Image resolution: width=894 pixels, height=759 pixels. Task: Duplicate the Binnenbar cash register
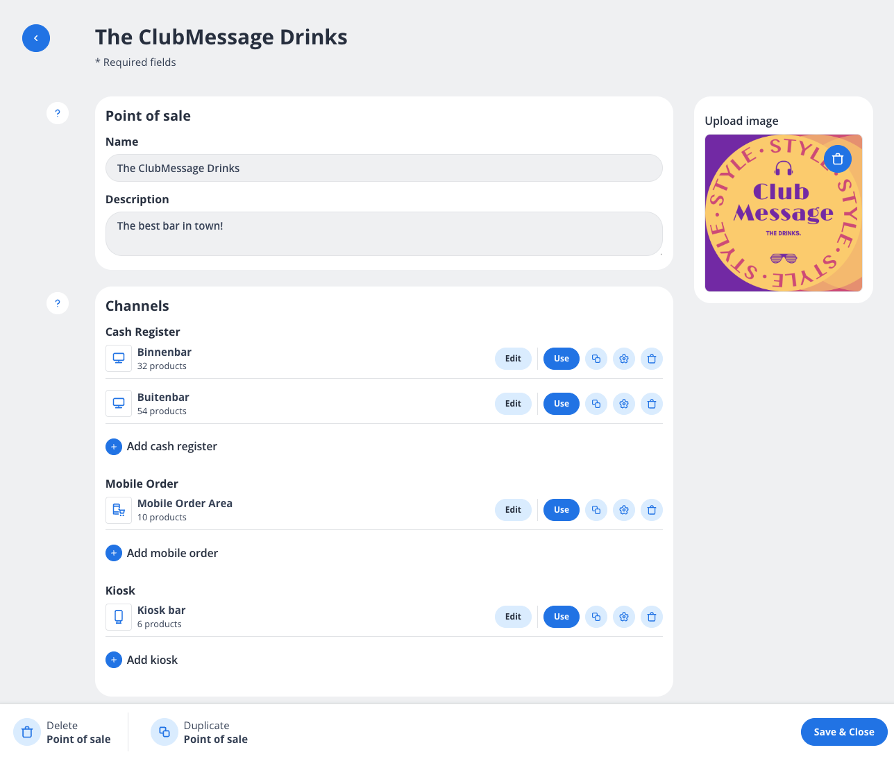click(x=596, y=359)
